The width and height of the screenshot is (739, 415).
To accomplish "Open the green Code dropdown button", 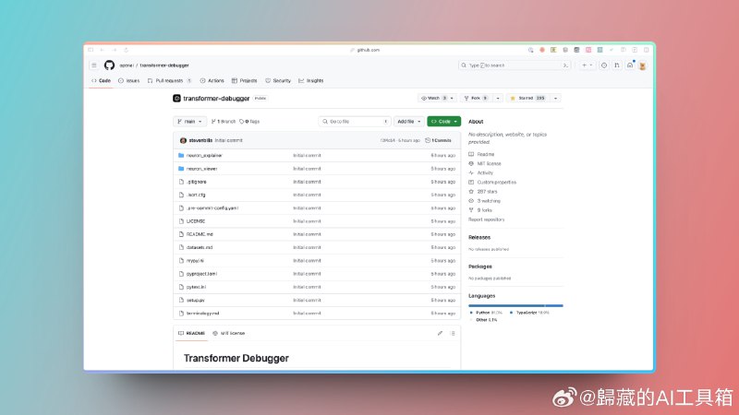I will [x=444, y=122].
